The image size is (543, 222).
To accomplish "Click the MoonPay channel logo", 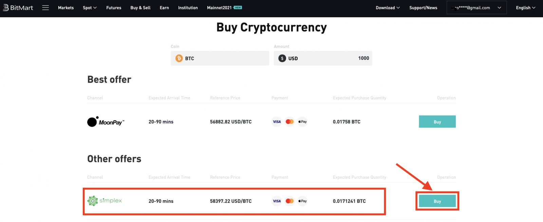I will click(x=105, y=122).
